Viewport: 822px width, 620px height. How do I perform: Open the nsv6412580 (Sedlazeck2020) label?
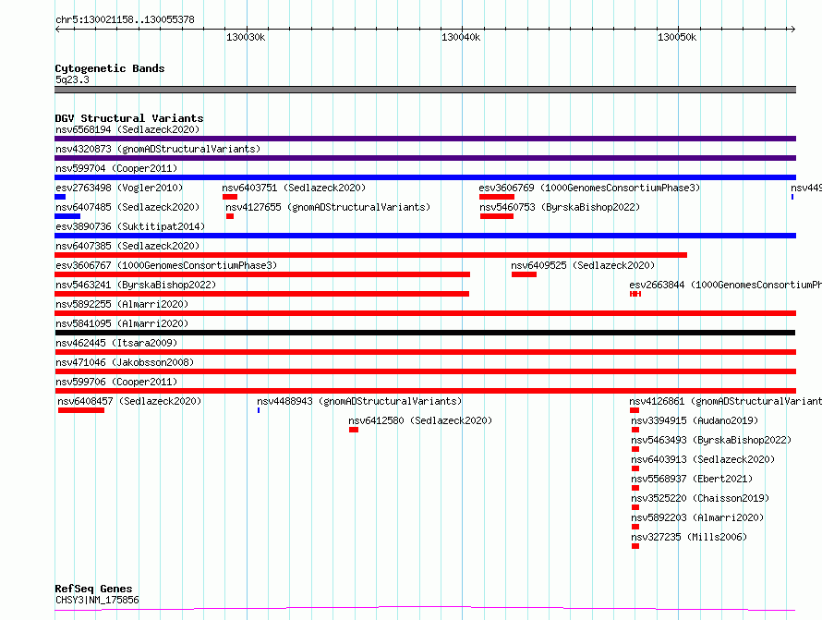coord(420,420)
